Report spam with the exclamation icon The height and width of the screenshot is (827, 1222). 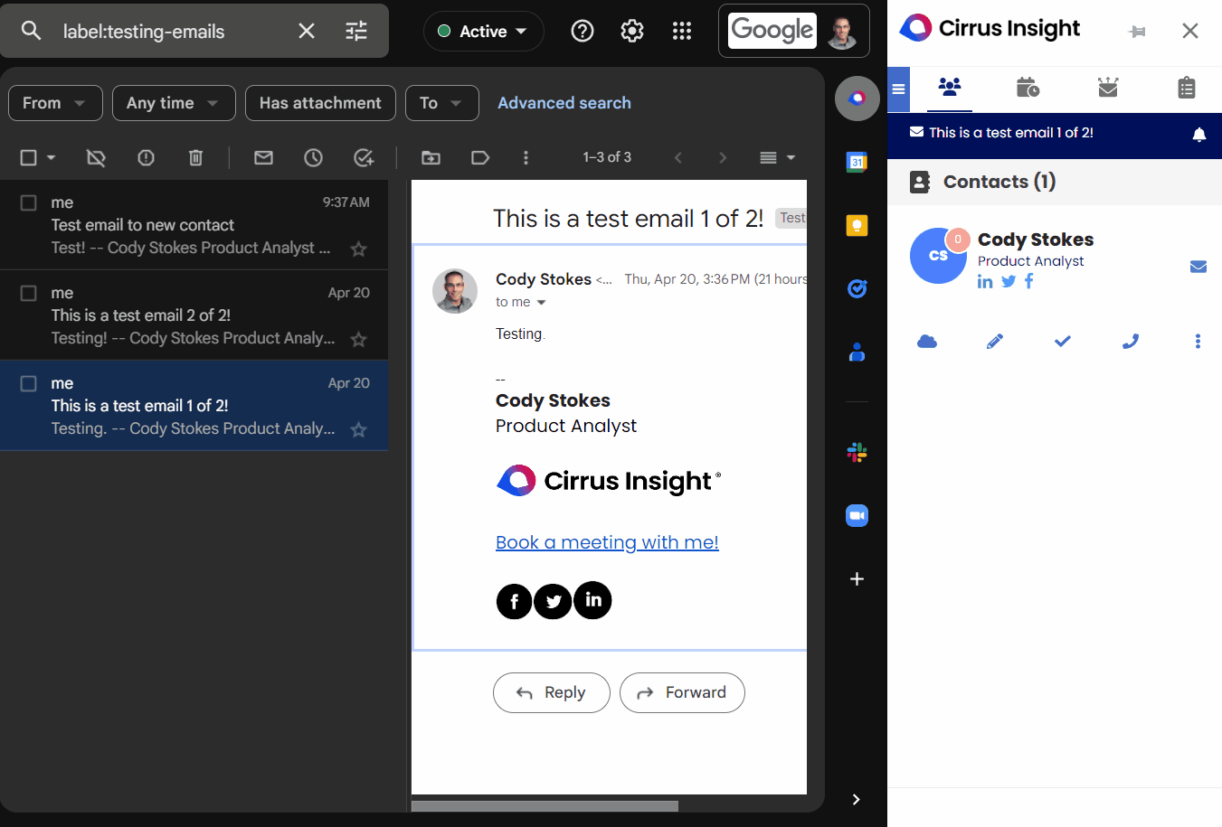pos(146,158)
